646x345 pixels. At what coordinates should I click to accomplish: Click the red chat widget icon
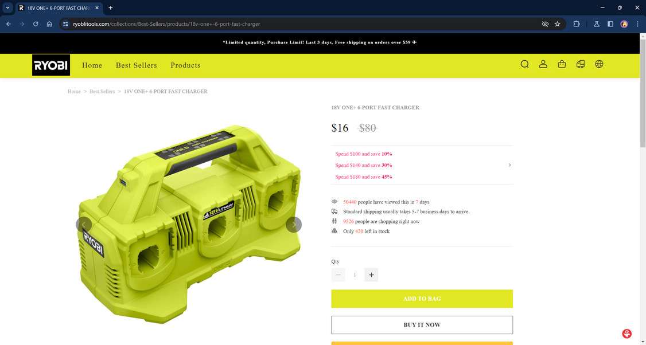click(x=626, y=334)
